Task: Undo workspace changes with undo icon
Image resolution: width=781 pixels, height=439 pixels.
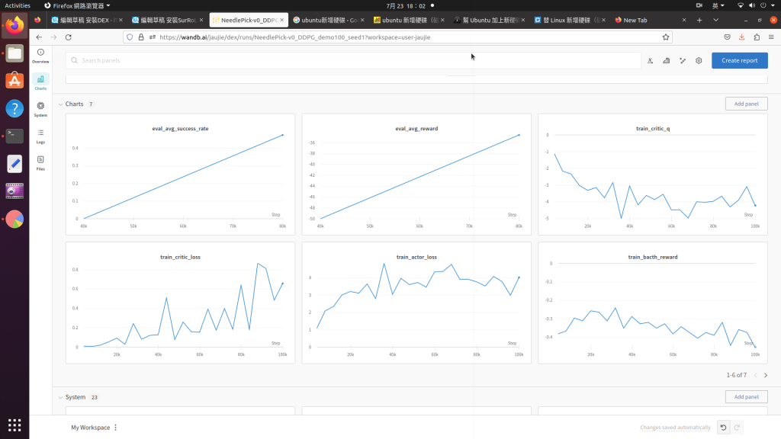Action: point(723,427)
